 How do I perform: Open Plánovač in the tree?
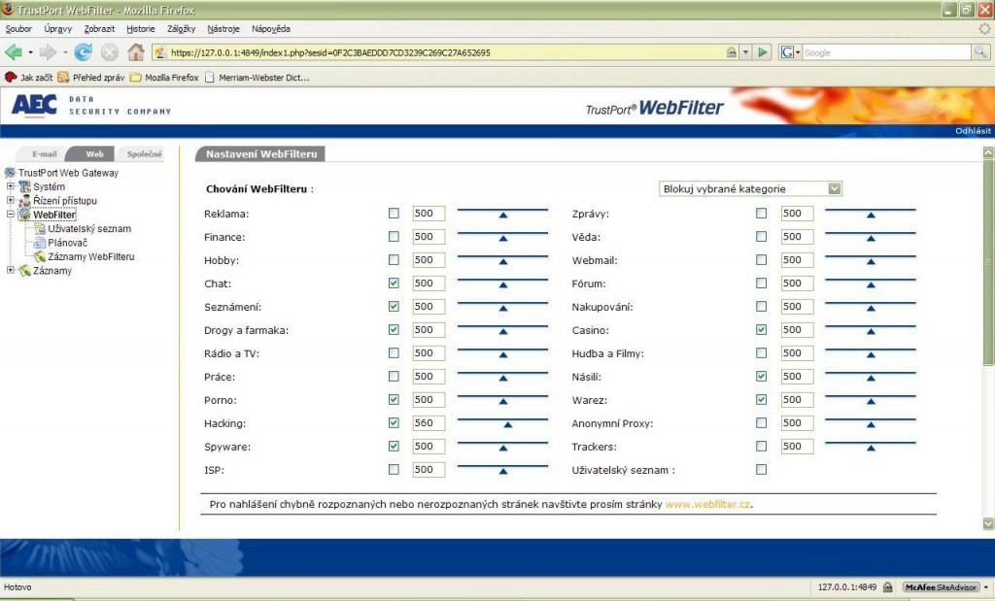point(68,242)
